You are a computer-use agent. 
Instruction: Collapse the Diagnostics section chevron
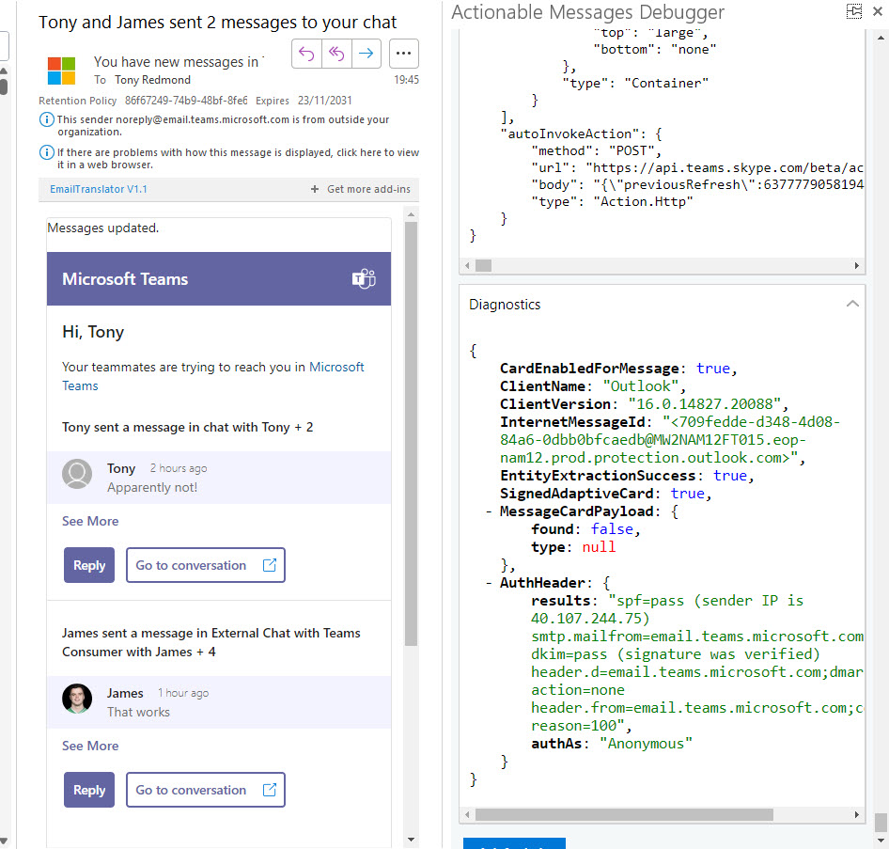coord(852,305)
